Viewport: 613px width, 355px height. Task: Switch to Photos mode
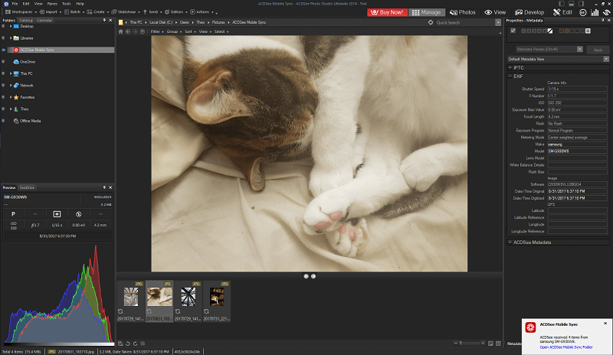[463, 12]
